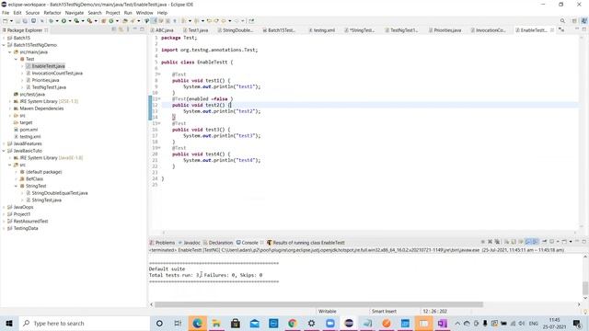
Task: Switch to the testng.xml editor tab
Action: tap(322, 30)
